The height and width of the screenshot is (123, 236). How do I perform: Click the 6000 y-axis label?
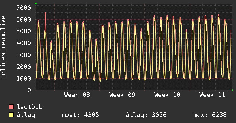click(x=23, y=19)
